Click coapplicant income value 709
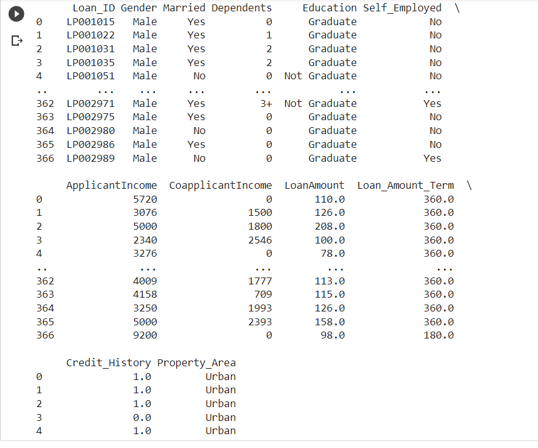The width and height of the screenshot is (538, 448). click(263, 294)
